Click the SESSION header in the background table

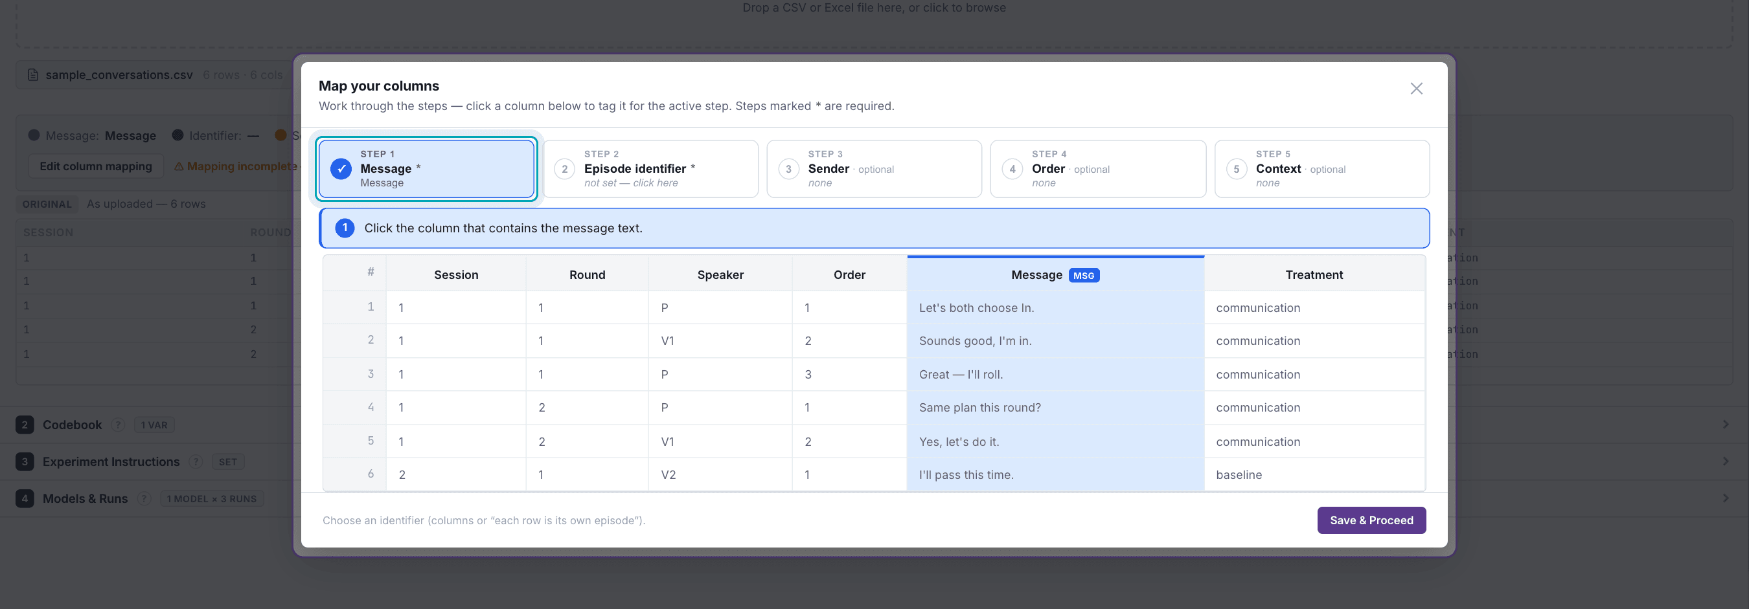[48, 232]
